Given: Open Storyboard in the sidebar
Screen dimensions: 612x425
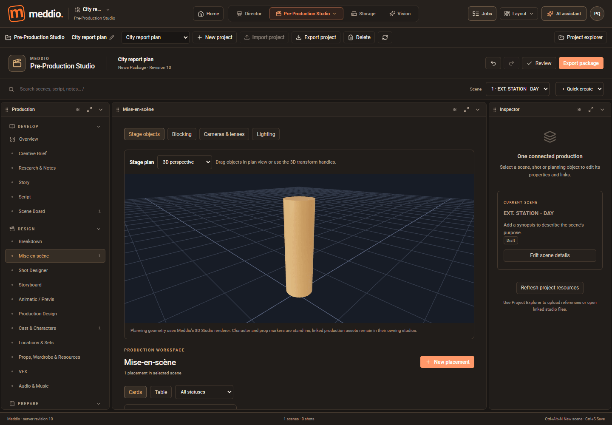Looking at the screenshot, I should pyautogui.click(x=55, y=285).
